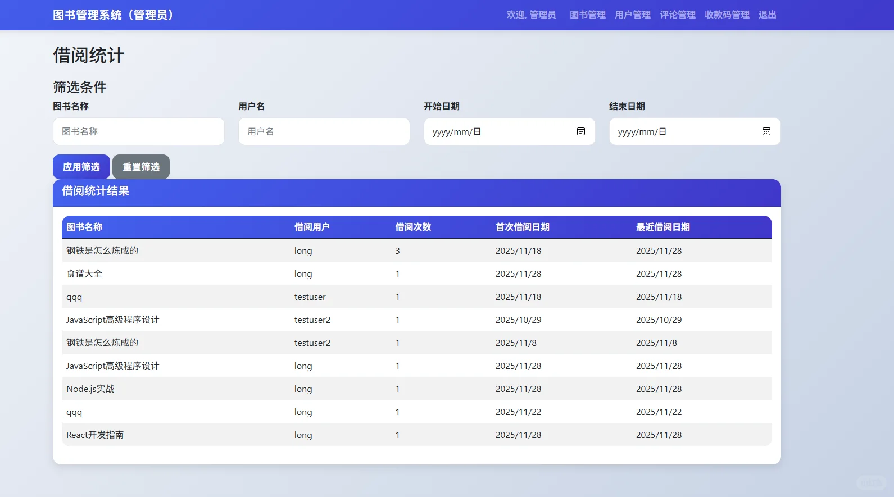
Task: Click the 借阅用户 column header
Action: coord(312,227)
